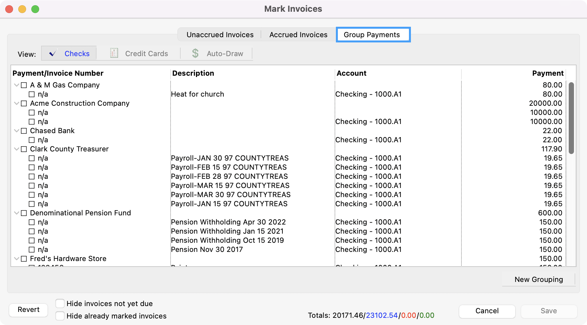Collapse the Fred's Hardware Store group
Image resolution: width=587 pixels, height=325 pixels.
(16, 259)
